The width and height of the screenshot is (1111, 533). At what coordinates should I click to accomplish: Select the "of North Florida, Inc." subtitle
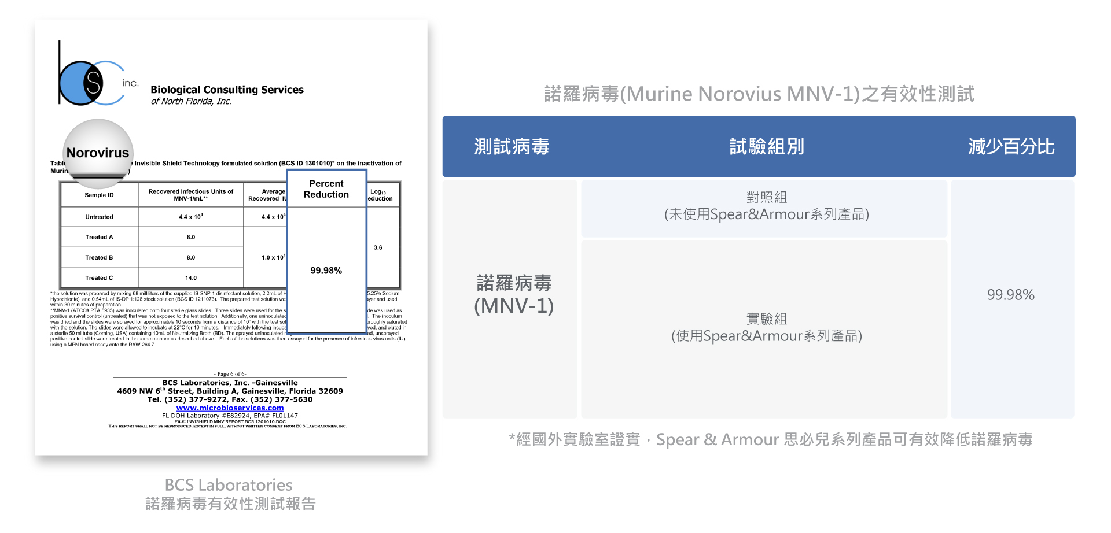[191, 101]
